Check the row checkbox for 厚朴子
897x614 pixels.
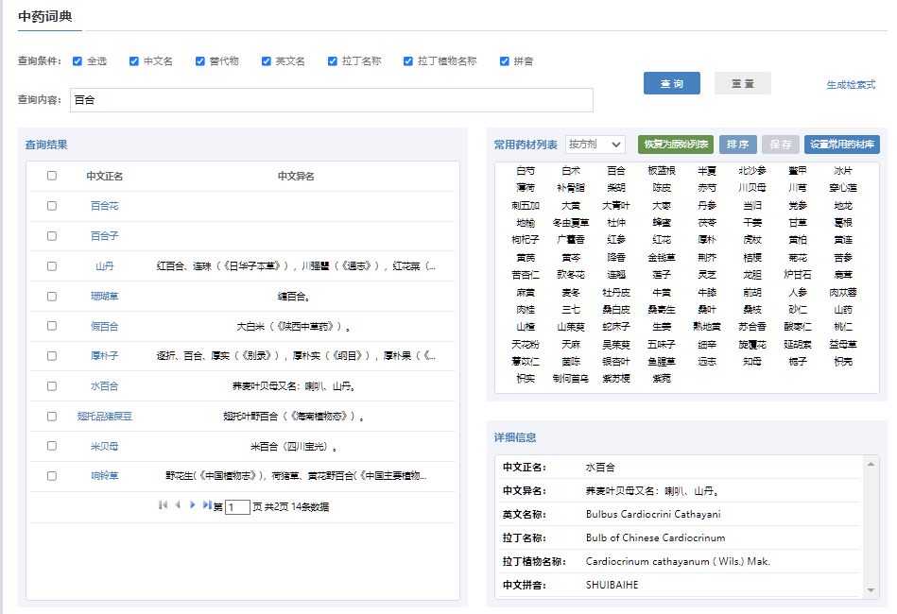point(52,356)
